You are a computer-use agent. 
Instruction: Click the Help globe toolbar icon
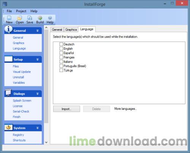click(x=50, y=18)
